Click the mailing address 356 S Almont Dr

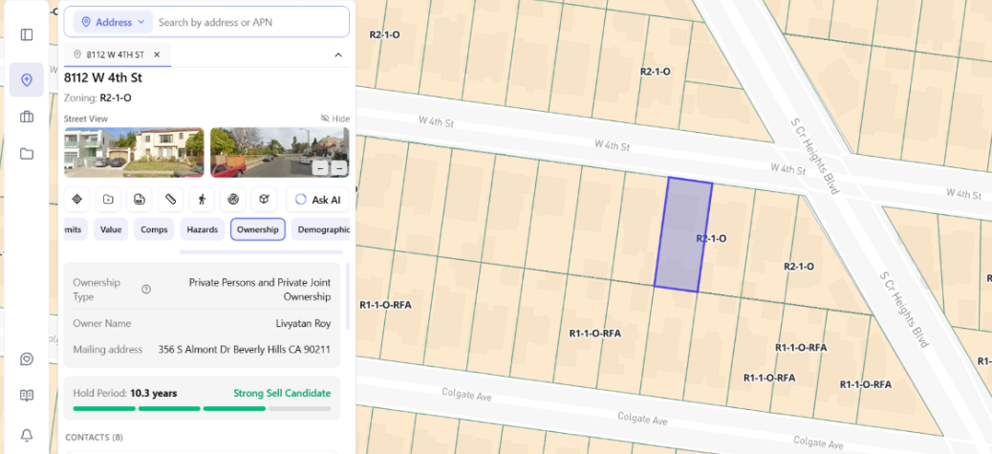click(245, 349)
